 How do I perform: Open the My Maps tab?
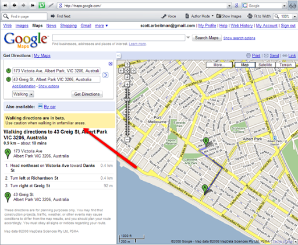tap(42, 55)
